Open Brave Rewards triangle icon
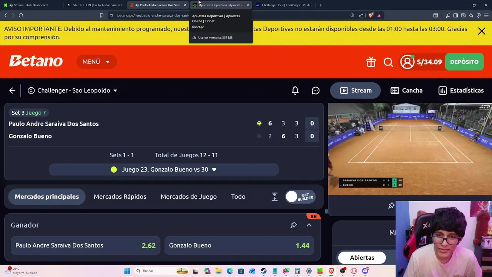Screen dimensions: 492x277 379,15
